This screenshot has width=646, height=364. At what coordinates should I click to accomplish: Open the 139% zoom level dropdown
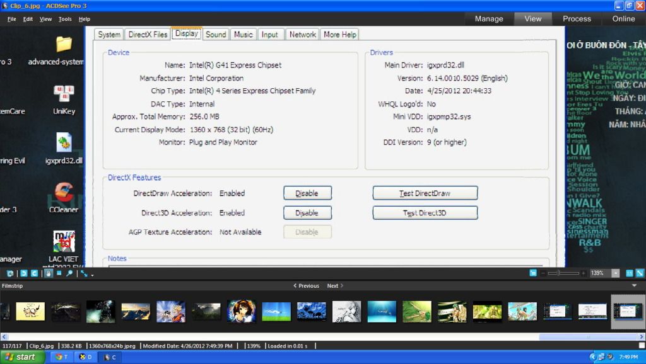click(x=616, y=273)
